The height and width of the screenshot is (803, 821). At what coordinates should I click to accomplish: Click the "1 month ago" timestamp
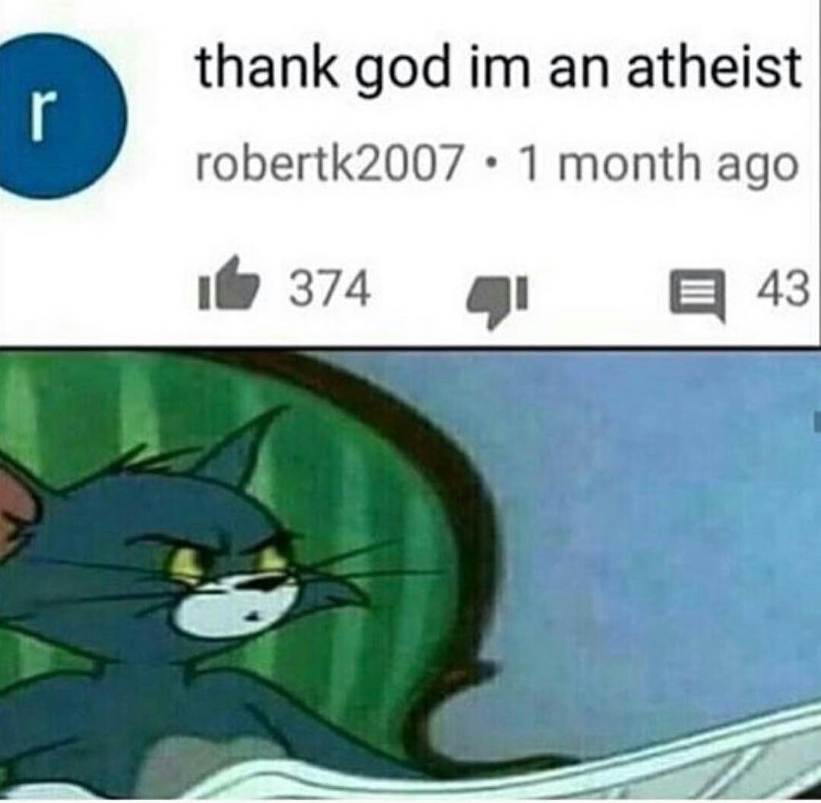point(658,166)
